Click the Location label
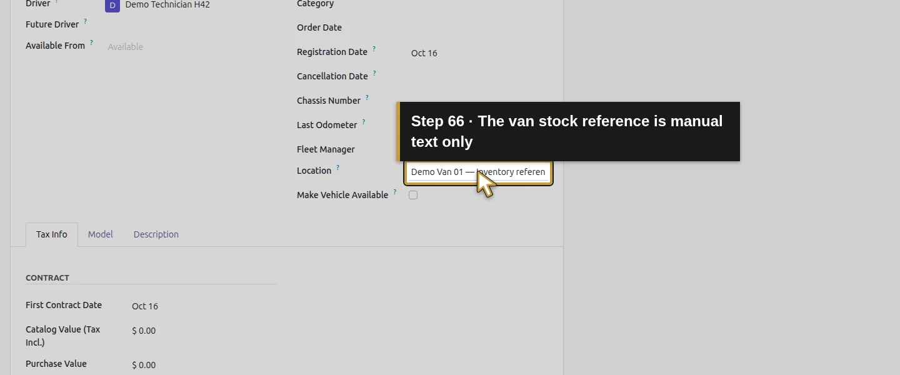900x375 pixels. (314, 171)
